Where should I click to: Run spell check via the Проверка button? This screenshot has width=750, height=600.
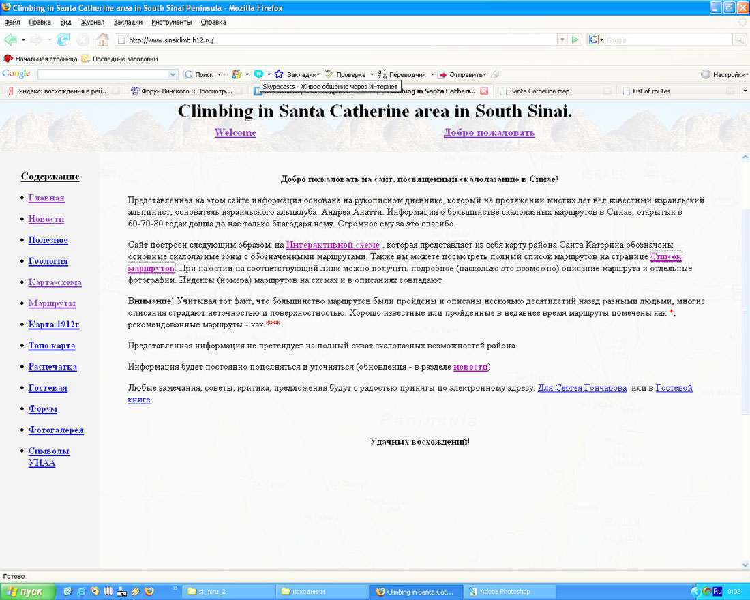[x=346, y=74]
